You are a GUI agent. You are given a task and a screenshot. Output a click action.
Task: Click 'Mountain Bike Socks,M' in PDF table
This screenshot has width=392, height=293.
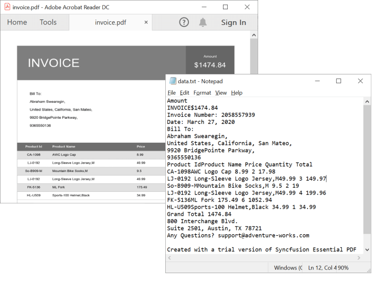(70, 171)
